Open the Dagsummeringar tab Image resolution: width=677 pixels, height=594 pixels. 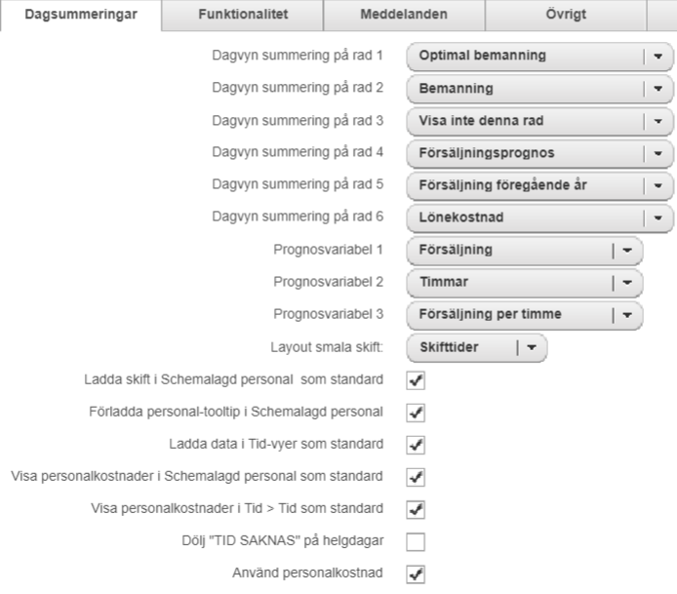point(81,15)
